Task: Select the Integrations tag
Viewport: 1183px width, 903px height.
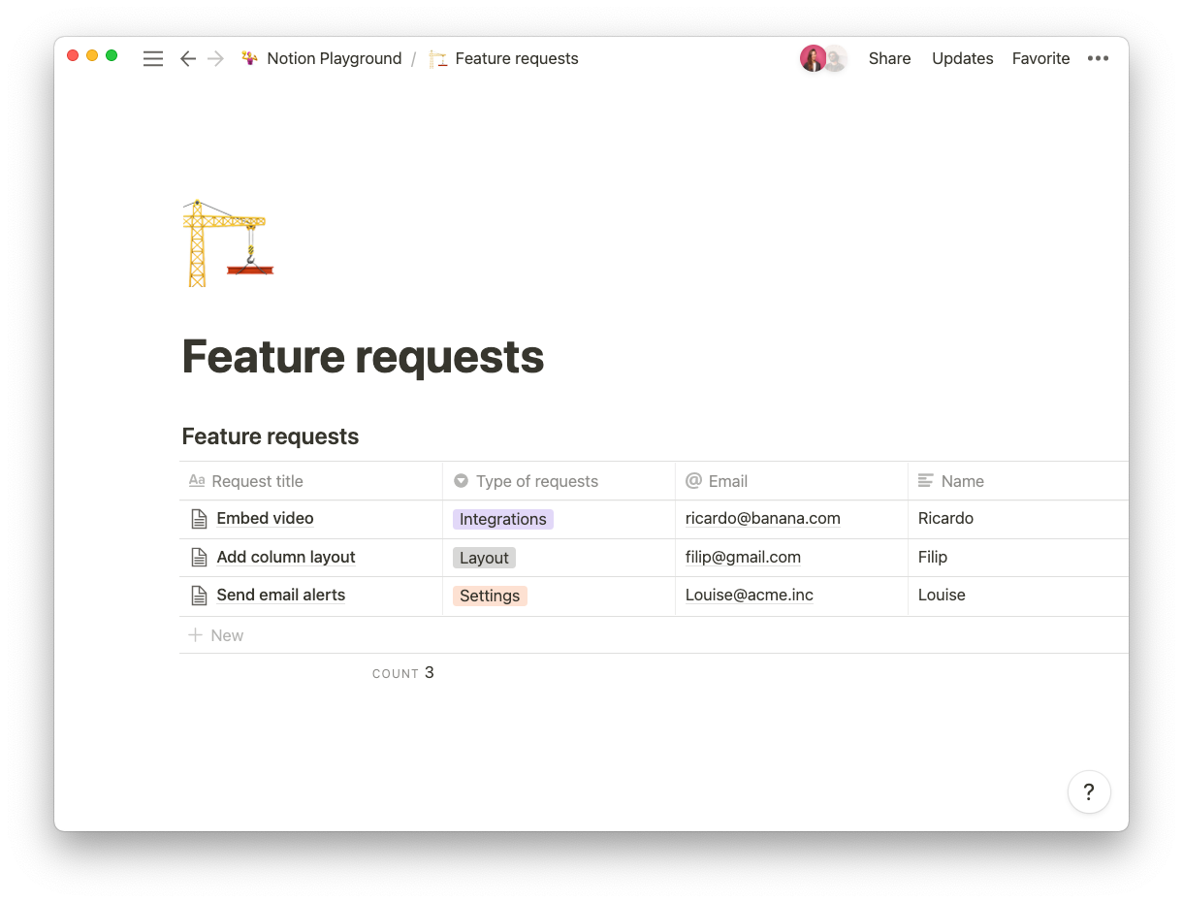Action: [503, 519]
